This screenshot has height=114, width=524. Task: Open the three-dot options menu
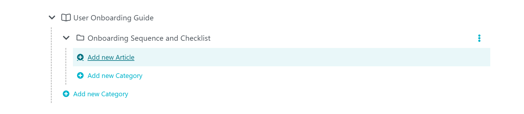[479, 38]
